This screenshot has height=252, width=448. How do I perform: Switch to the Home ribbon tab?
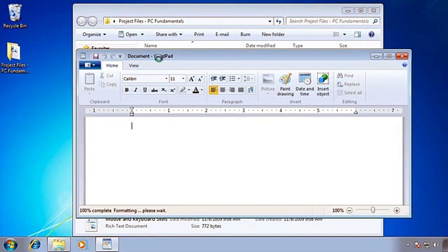(x=112, y=65)
